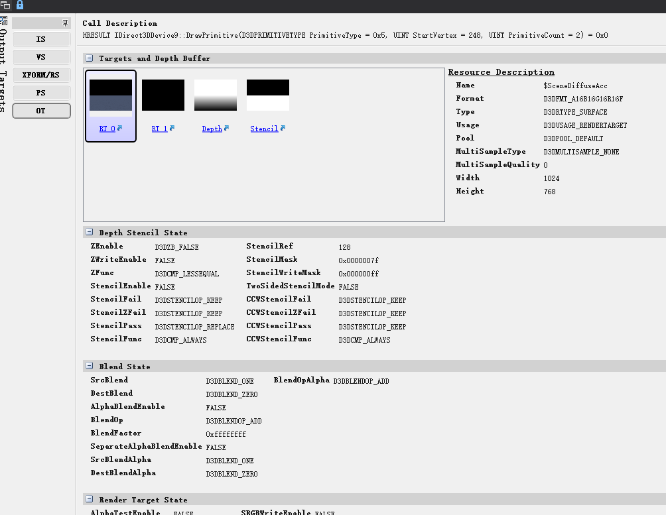This screenshot has width=666, height=515.
Task: Collapse the Blend State section
Action: click(89, 366)
